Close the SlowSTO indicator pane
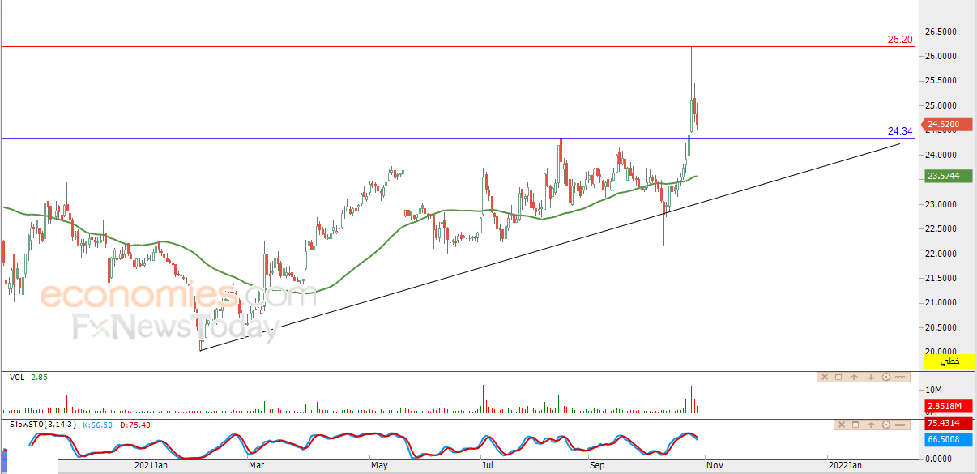 pos(842,425)
